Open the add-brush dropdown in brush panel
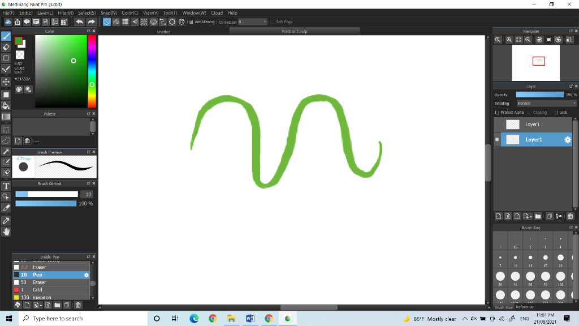Viewport: 579px width, 326px height. coord(41,305)
